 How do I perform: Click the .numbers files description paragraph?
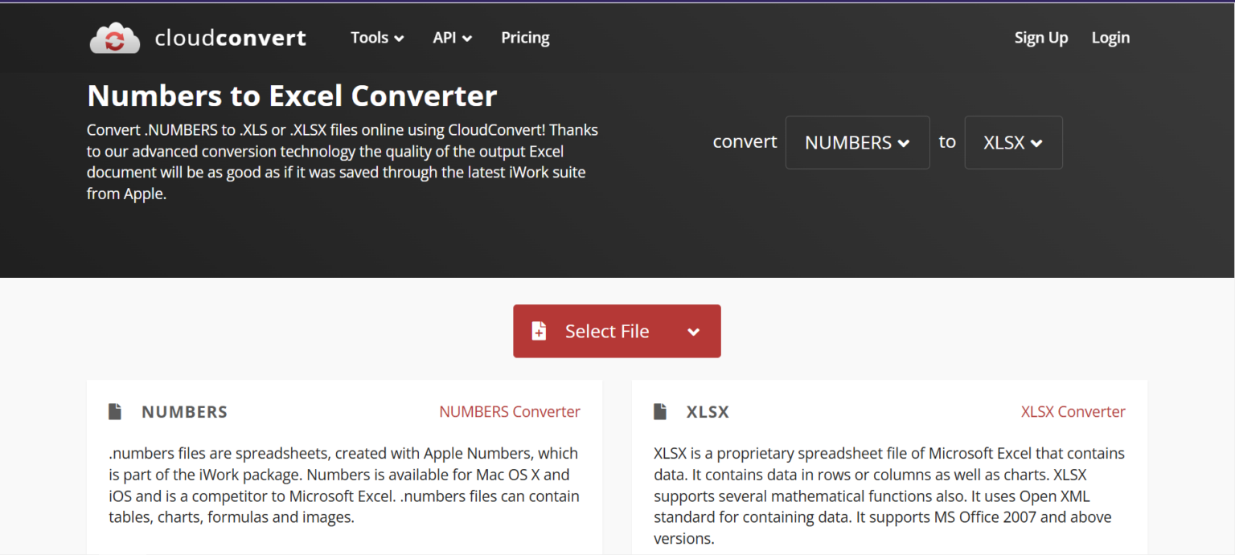344,485
